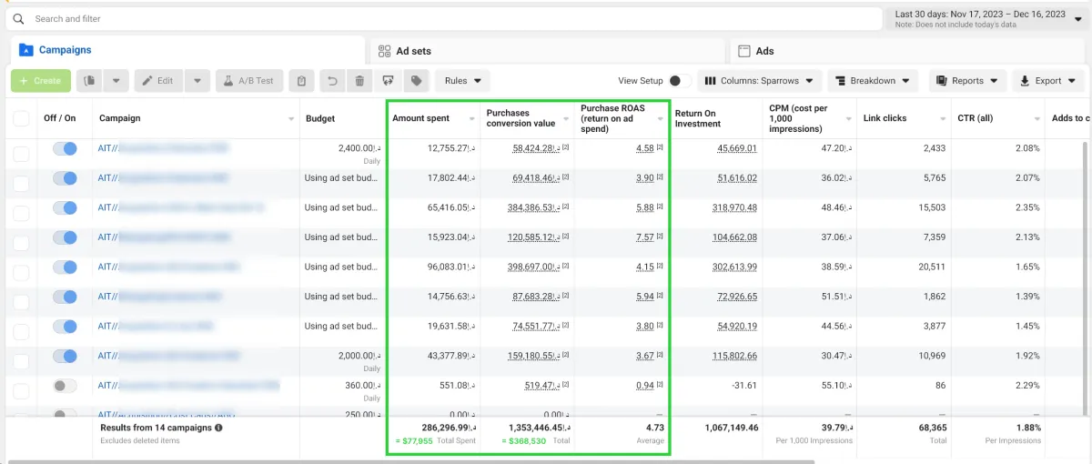Viewport: 1092px width, 464px height.
Task: Open CPM column header arrow
Action: 848,119
